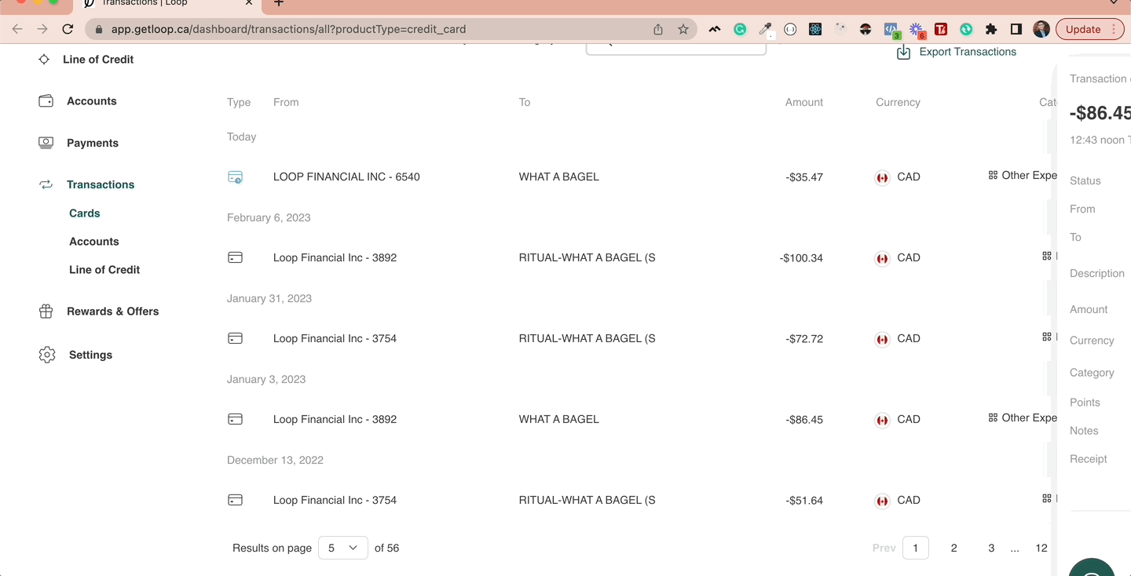
Task: Click the -$35.47 amount
Action: (804, 177)
